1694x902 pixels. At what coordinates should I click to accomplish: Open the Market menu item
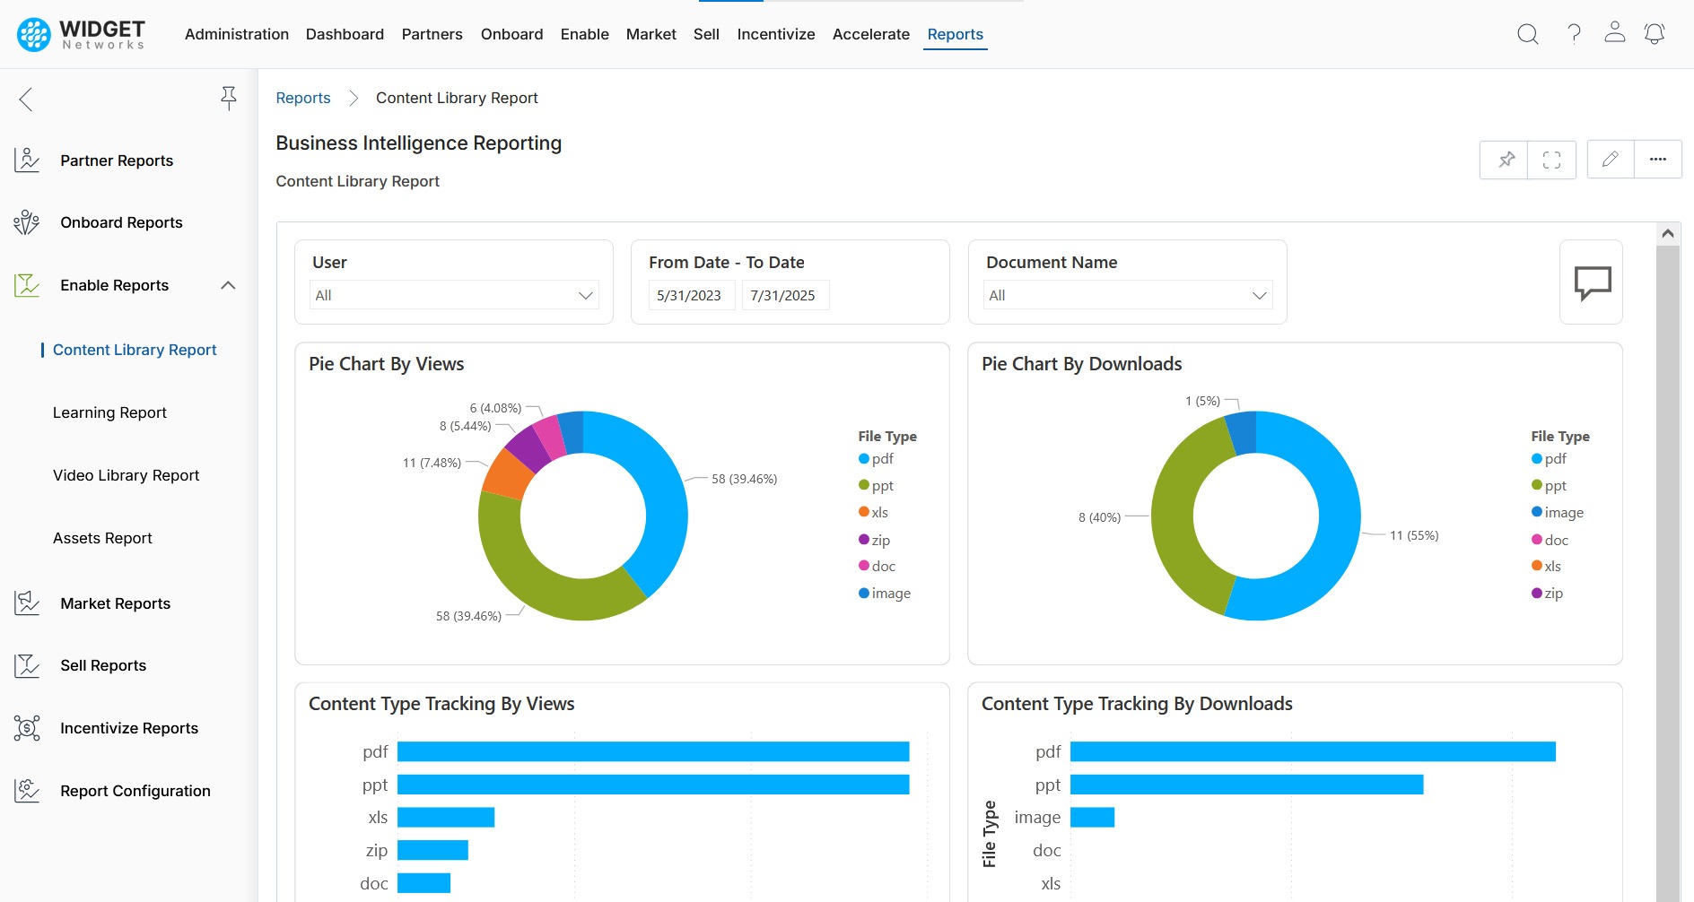point(651,34)
